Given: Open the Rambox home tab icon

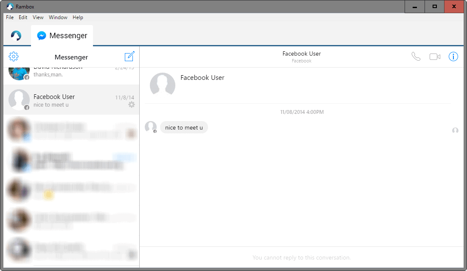Looking at the screenshot, I should (16, 36).
